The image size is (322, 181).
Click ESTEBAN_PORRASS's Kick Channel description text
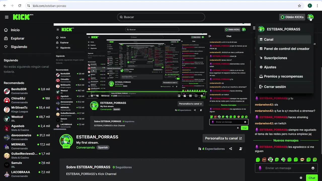pyautogui.click(x=91, y=174)
